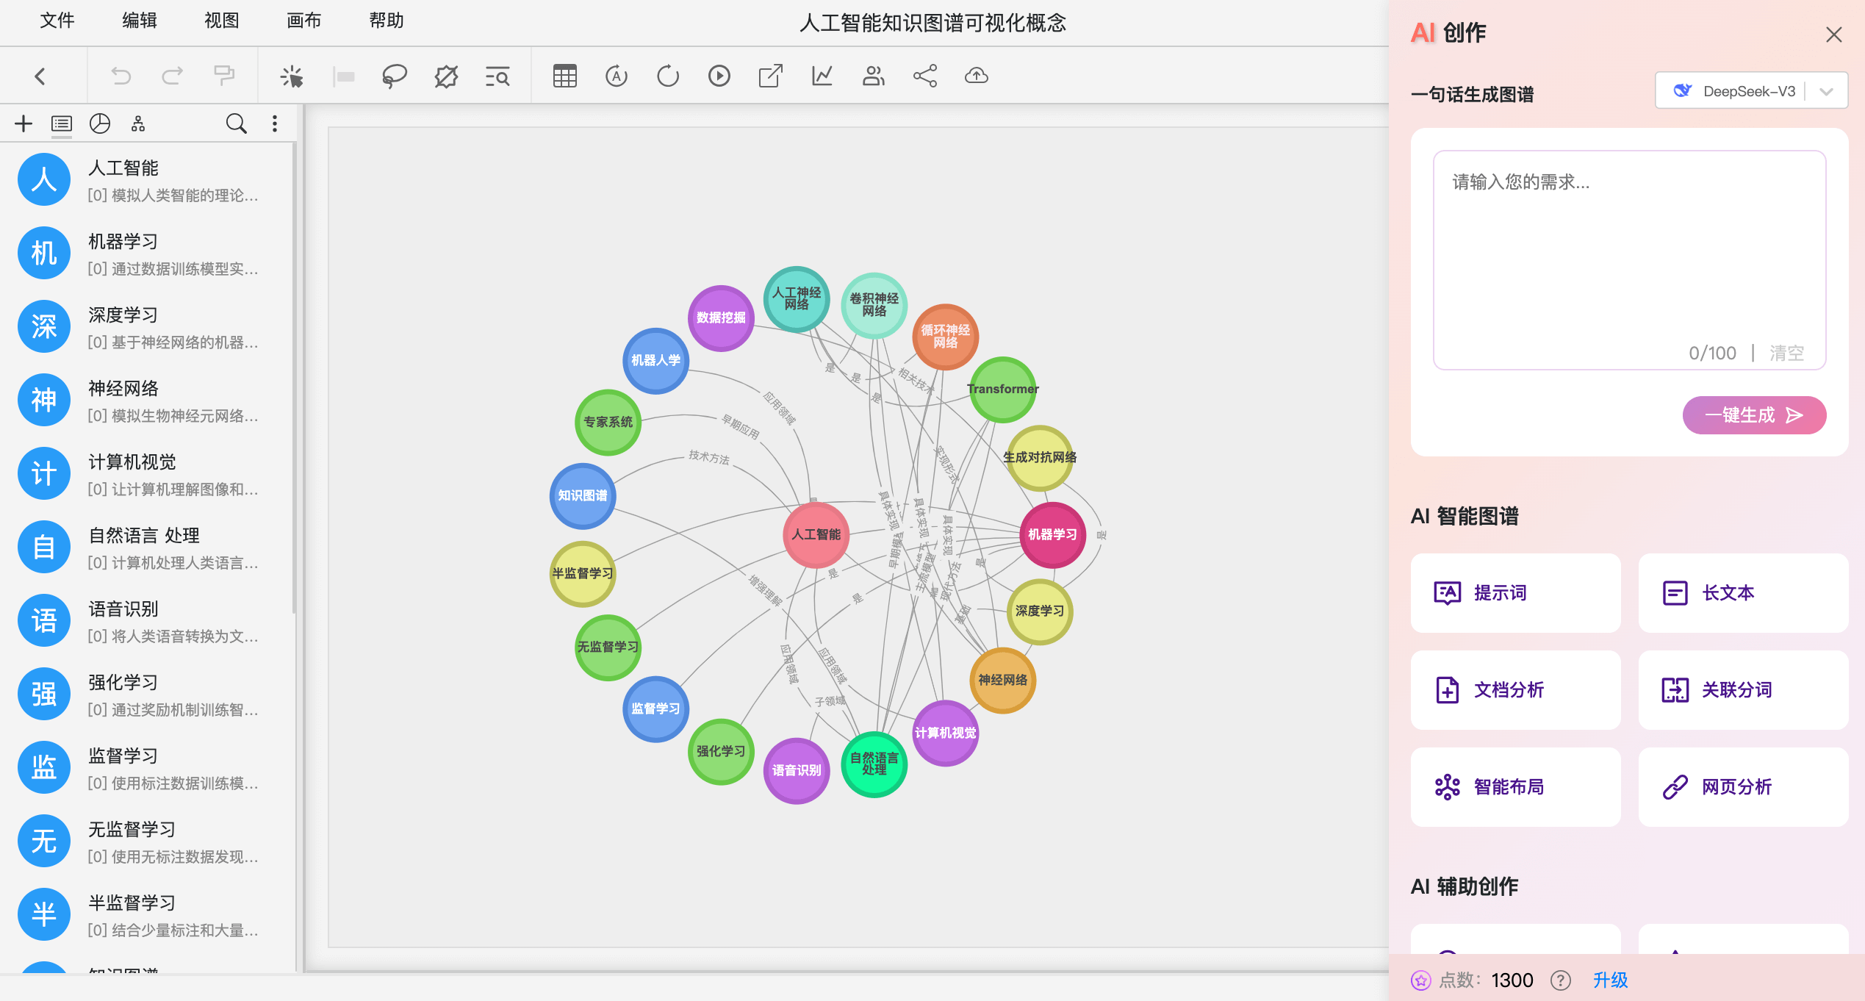Activate the click-select pointer tool
Viewport: 1865px width, 1001px height.
pos(292,76)
